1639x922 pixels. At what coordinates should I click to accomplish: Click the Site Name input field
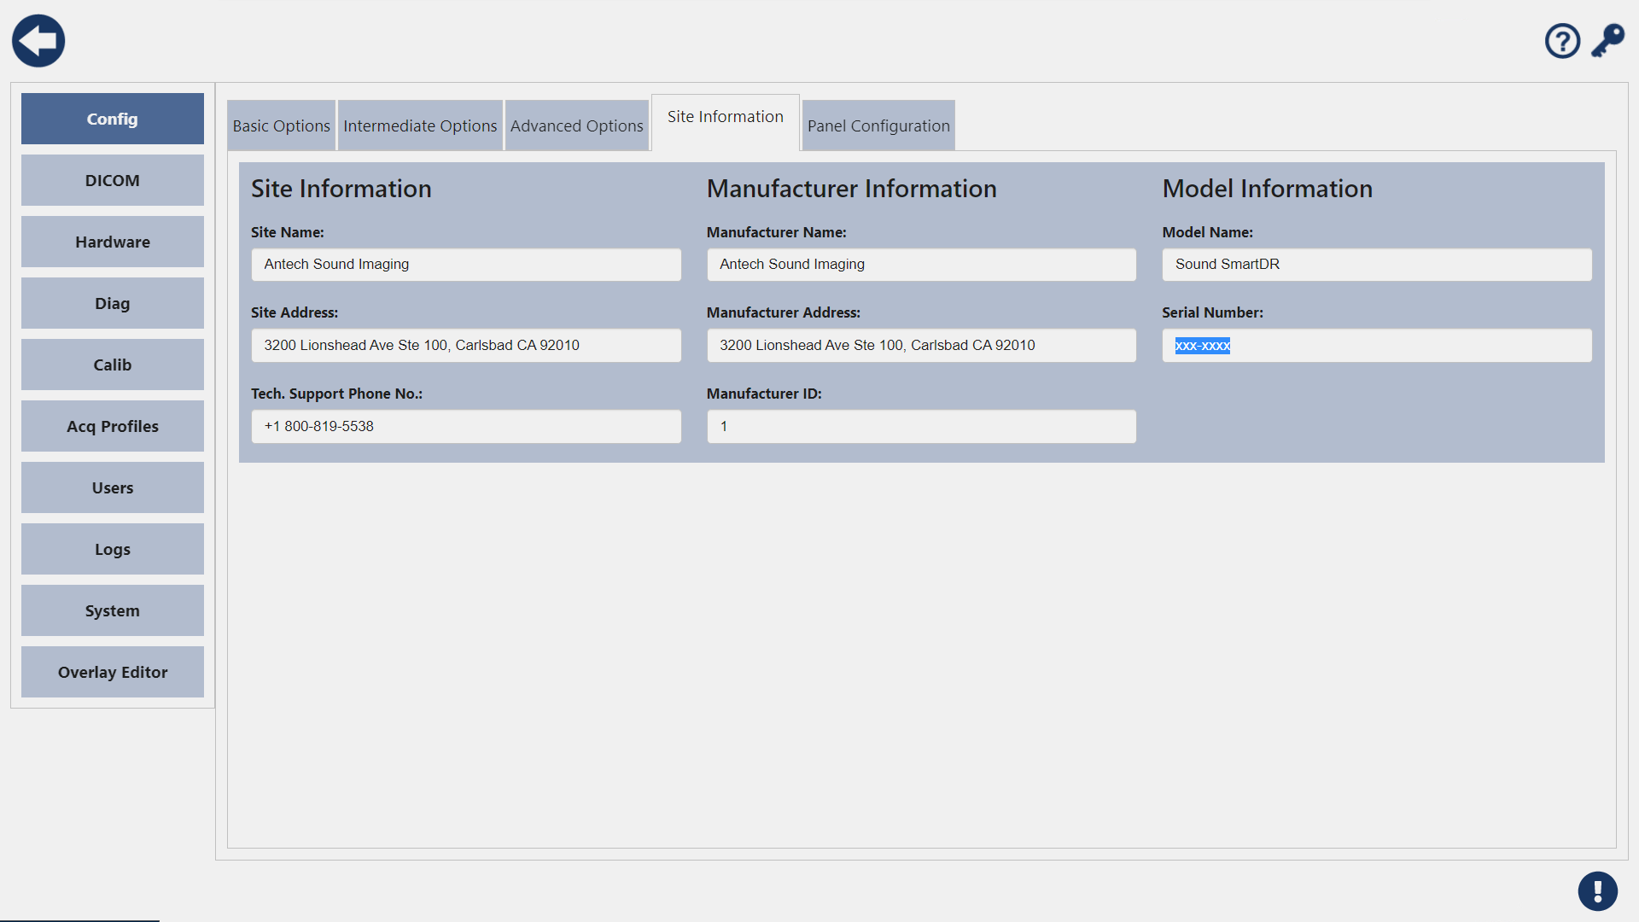pyautogui.click(x=466, y=265)
